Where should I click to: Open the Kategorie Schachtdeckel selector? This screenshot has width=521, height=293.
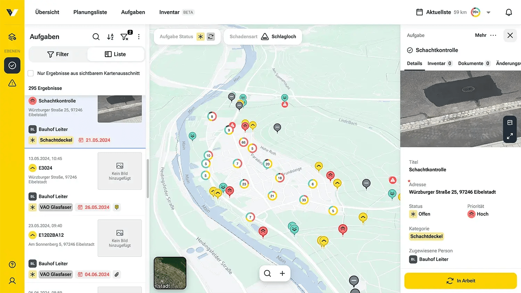click(427, 236)
